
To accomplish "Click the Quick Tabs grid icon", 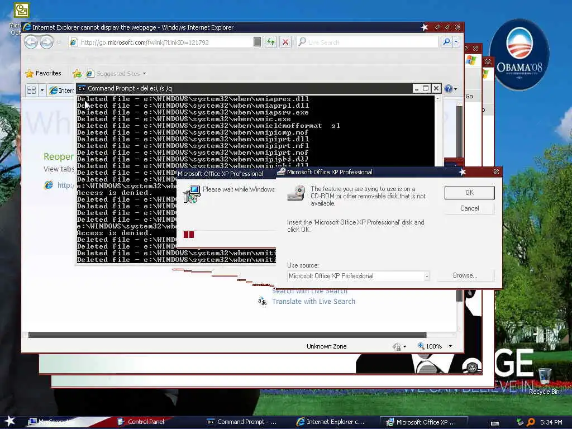I will (x=32, y=90).
